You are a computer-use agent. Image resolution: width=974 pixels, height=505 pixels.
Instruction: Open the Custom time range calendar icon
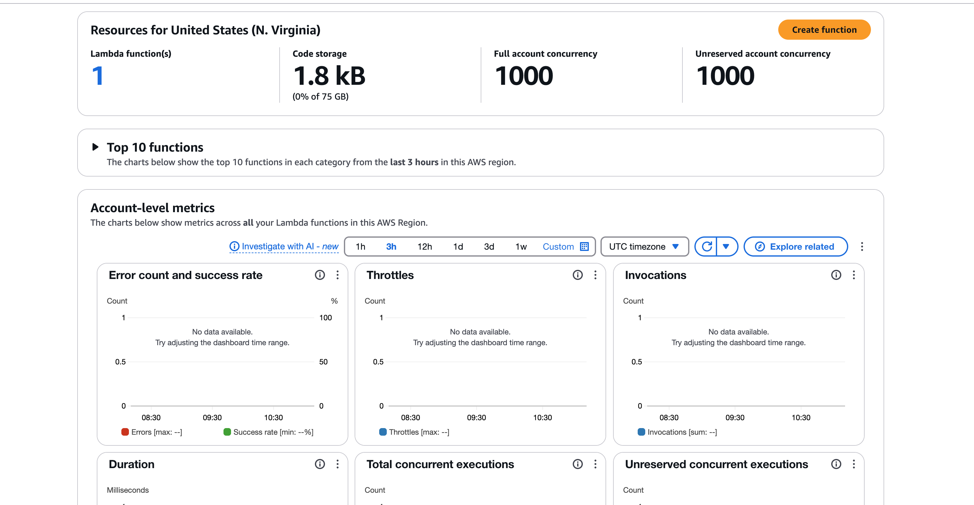tap(584, 247)
